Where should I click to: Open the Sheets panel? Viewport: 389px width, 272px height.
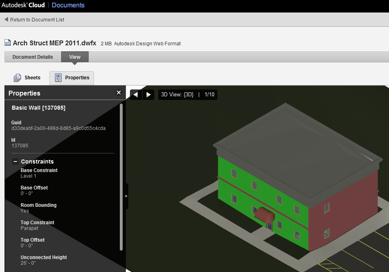(27, 78)
